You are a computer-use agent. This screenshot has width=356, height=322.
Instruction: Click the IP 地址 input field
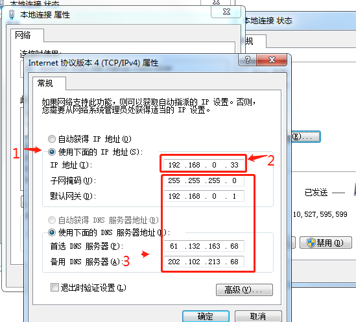click(204, 165)
